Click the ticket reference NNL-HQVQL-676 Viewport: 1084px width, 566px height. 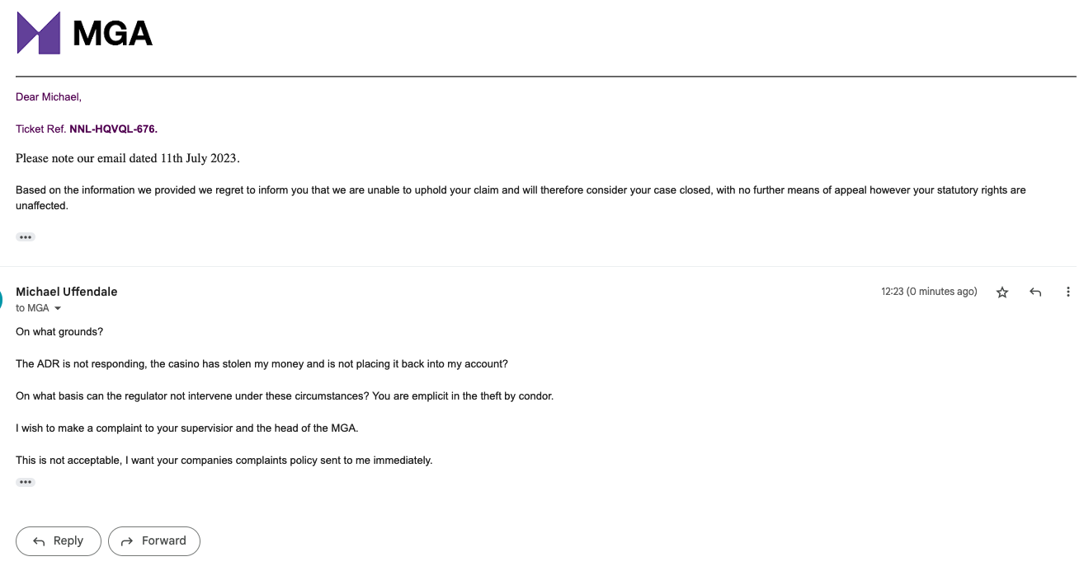pyautogui.click(x=113, y=129)
